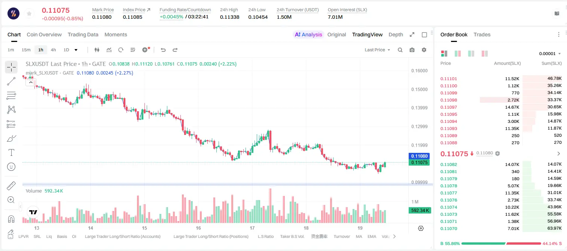Open chart settings gear icon
The height and width of the screenshot is (251, 567).
(x=424, y=50)
